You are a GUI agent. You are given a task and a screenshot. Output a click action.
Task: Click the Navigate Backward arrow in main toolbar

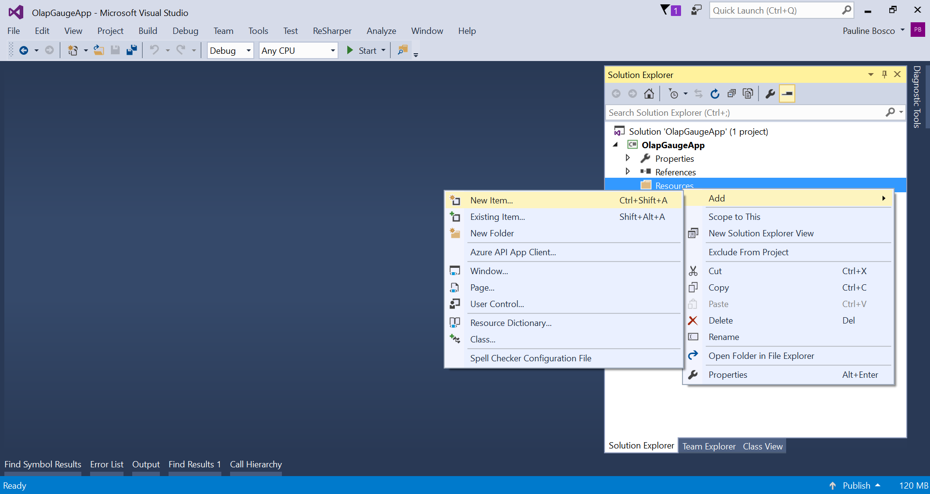(23, 50)
